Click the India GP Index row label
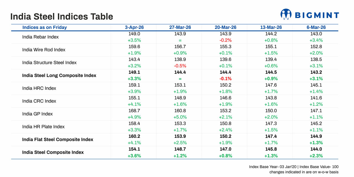Screen dimensions: 354x177 (x=37, y=114)
